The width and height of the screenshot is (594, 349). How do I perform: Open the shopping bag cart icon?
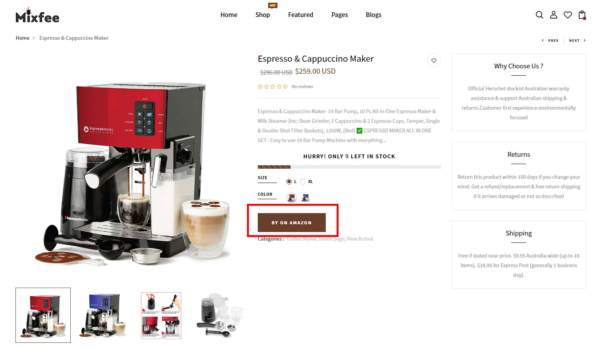[582, 15]
